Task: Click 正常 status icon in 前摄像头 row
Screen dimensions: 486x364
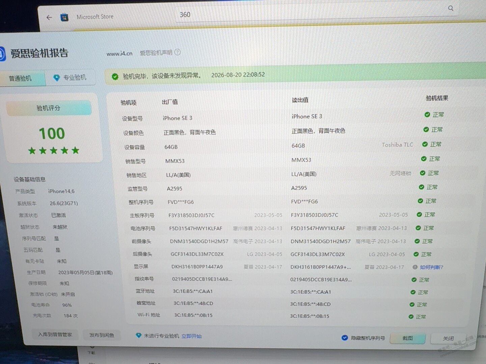Action: tap(417, 241)
